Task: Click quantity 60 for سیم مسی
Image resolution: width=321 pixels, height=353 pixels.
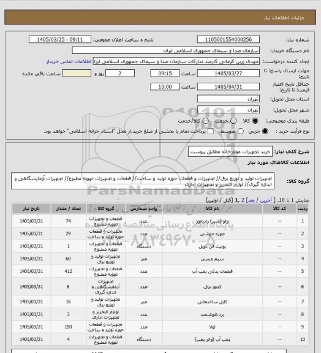Action: [69, 259]
